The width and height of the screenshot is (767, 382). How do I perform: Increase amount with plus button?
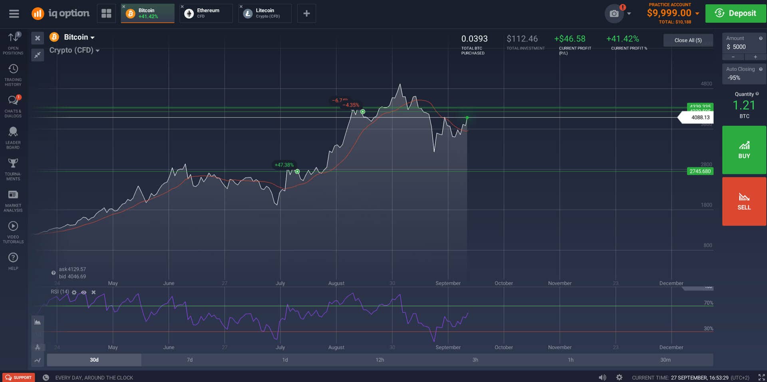[755, 57]
